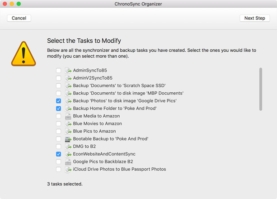Screen dimensions: 277x199
Task: Click the iCloud Drive Photos task icon
Action: point(68,169)
